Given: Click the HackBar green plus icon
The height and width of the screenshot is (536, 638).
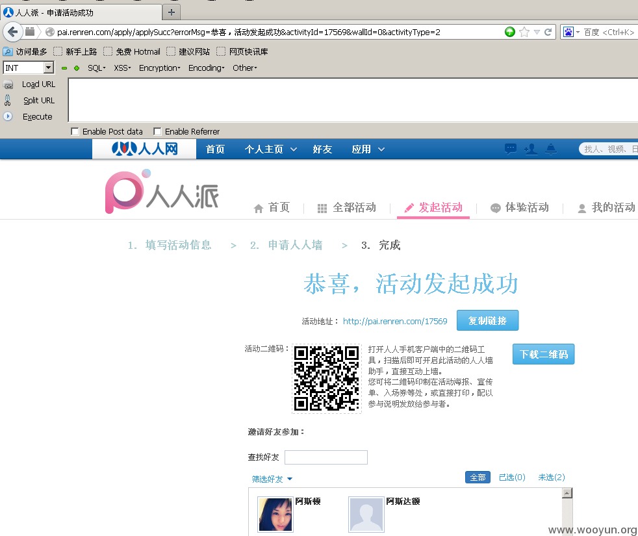Looking at the screenshot, I should pyautogui.click(x=77, y=68).
